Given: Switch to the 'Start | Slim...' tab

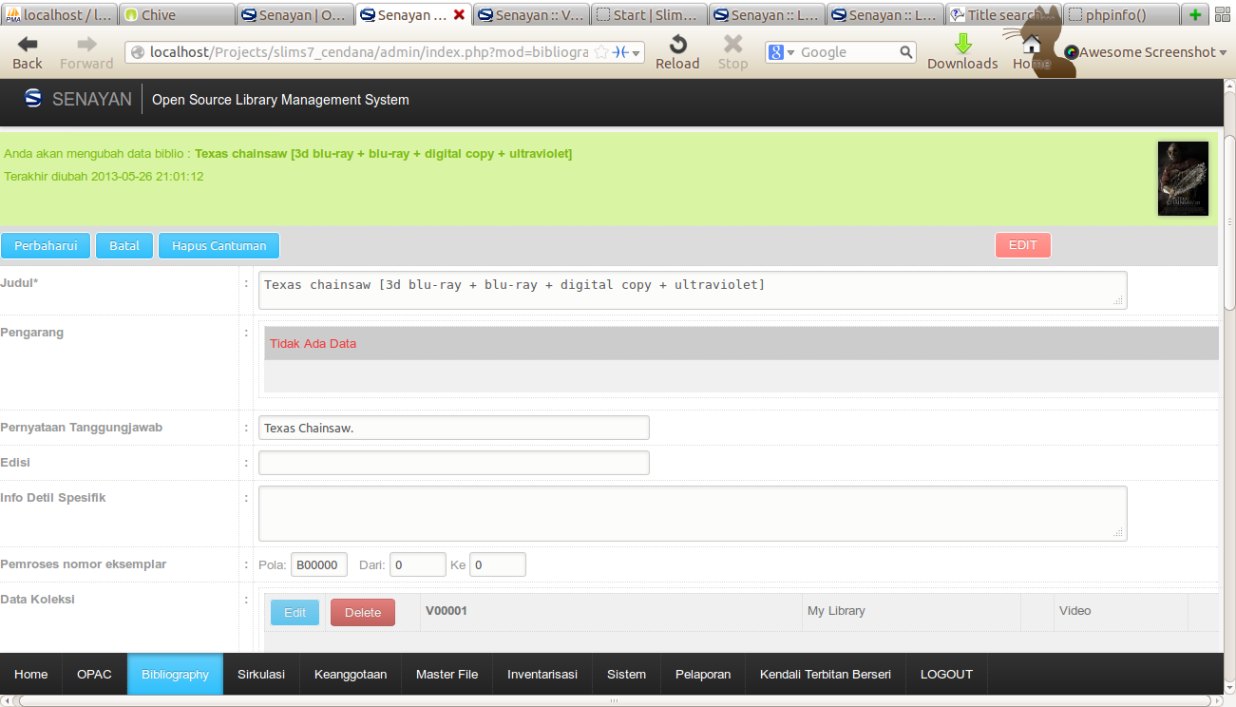Looking at the screenshot, I should pos(649,15).
